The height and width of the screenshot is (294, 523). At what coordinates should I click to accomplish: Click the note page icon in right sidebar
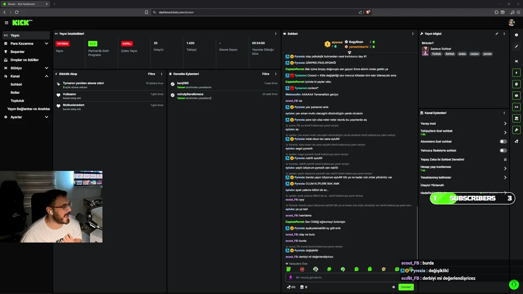[x=516, y=84]
